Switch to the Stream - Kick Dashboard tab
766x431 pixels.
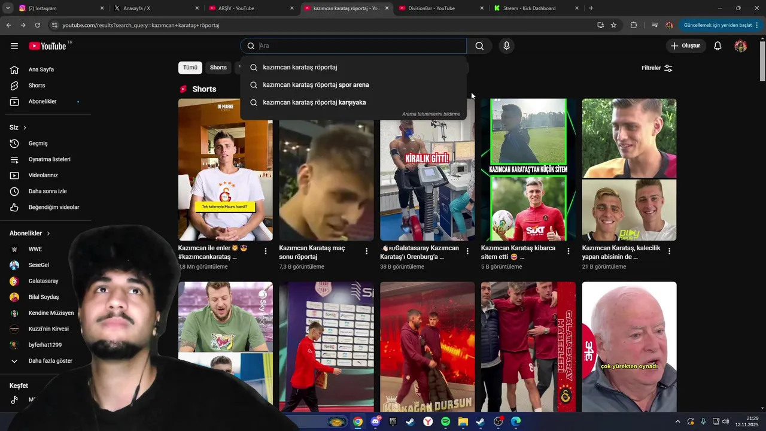[535, 8]
